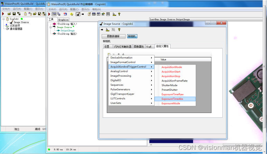Select 通讯管理器 in the left tree
Image resolution: width=267 pixels, height=154 pixels.
click(x=16, y=29)
